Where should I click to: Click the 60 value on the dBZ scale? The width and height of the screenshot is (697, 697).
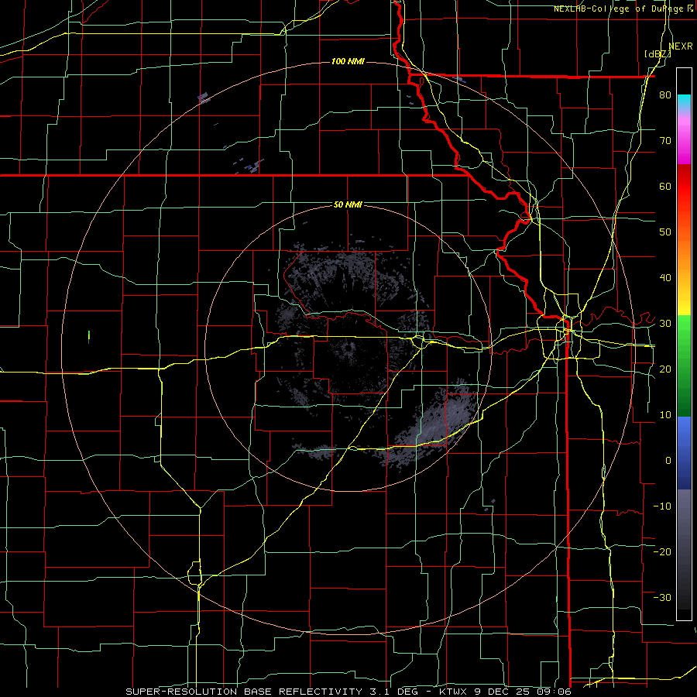coord(665,186)
